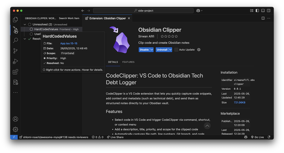Click the Version value 0.0.1
This screenshot has height=153, width=284.
237,89
